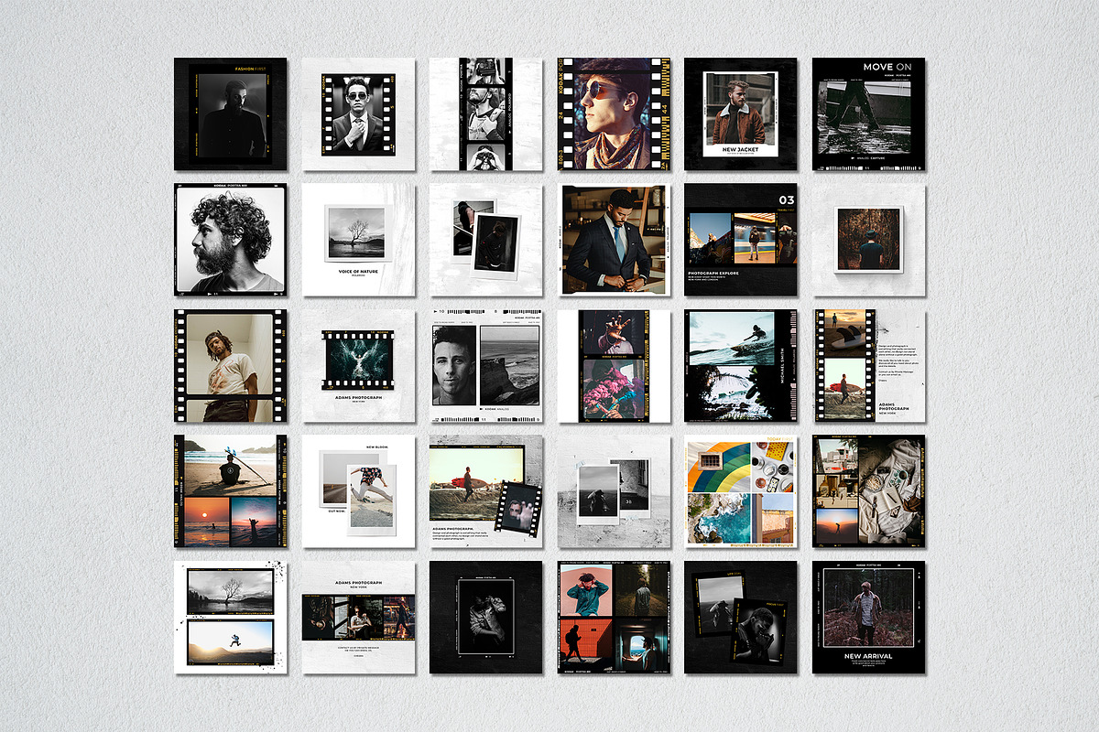
Task: Select the surfer walking with small film frame
Action: coord(485,491)
